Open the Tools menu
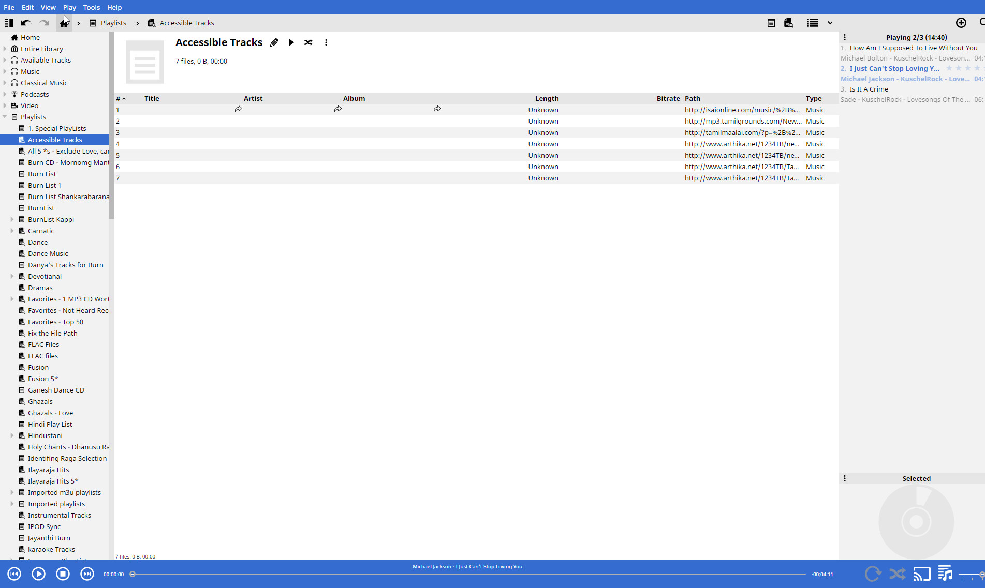985x588 pixels. [91, 7]
